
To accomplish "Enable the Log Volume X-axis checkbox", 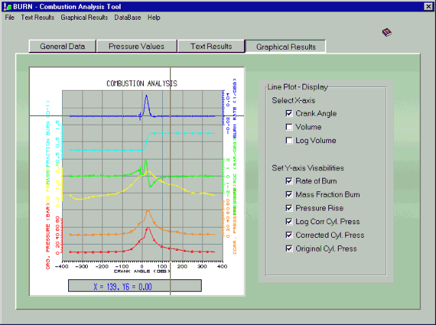I will [x=289, y=140].
